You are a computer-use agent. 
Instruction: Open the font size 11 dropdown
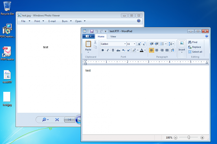134,44
